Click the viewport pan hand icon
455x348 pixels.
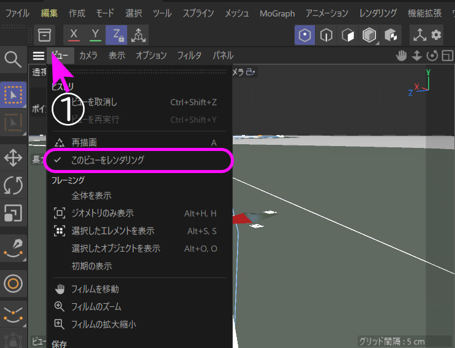402,56
